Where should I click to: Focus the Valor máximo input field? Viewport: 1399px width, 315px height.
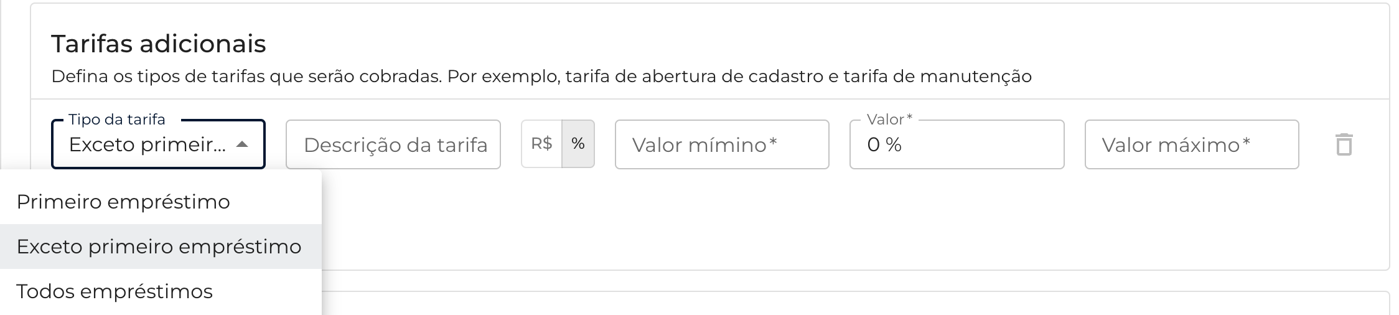point(1191,144)
